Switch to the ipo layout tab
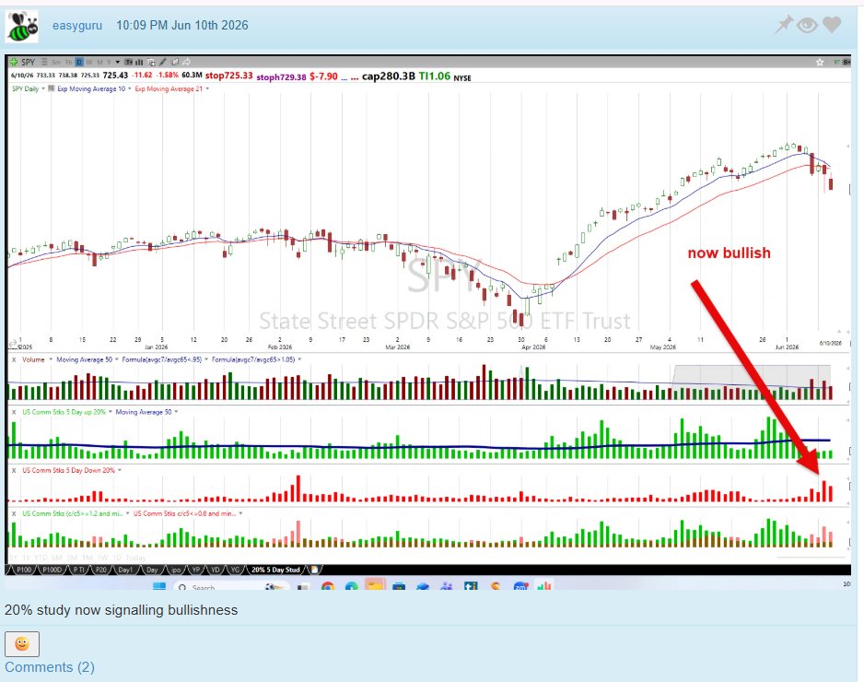Screen dimensions: 864x682 coord(176,570)
